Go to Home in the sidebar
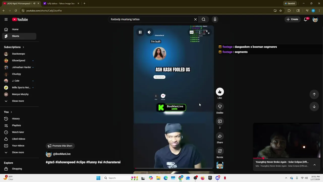Viewport: 323px width, 182px height. click(x=19, y=29)
